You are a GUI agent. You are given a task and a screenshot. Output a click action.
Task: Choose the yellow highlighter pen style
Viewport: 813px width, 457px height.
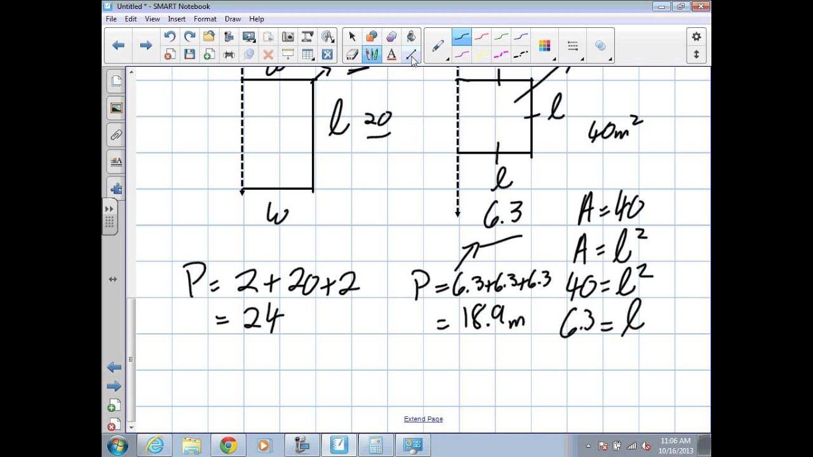click(481, 55)
